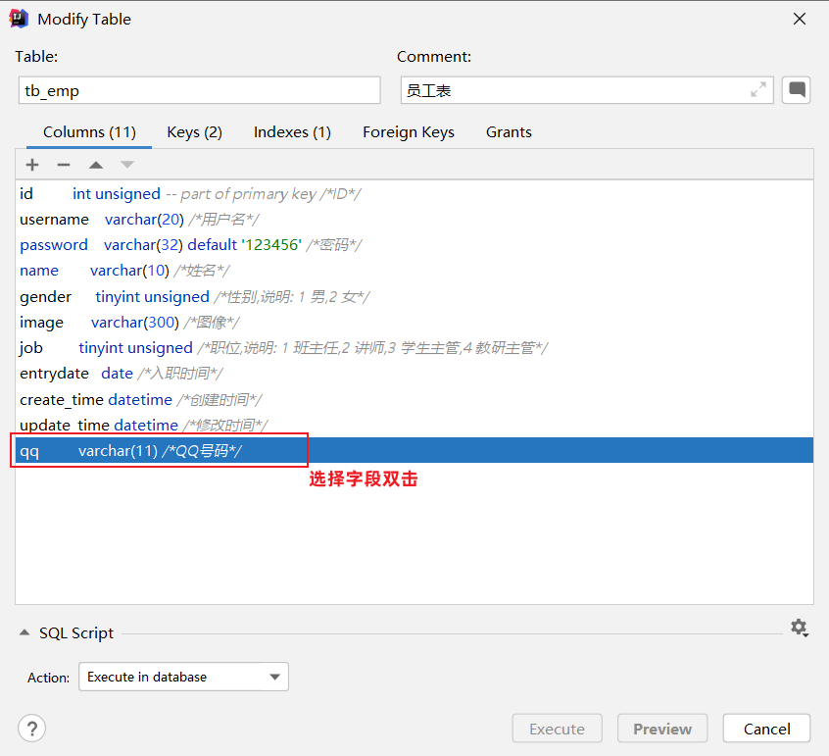Select the Foreign Keys tab
Screen dimensions: 829x756
pyautogui.click(x=408, y=132)
